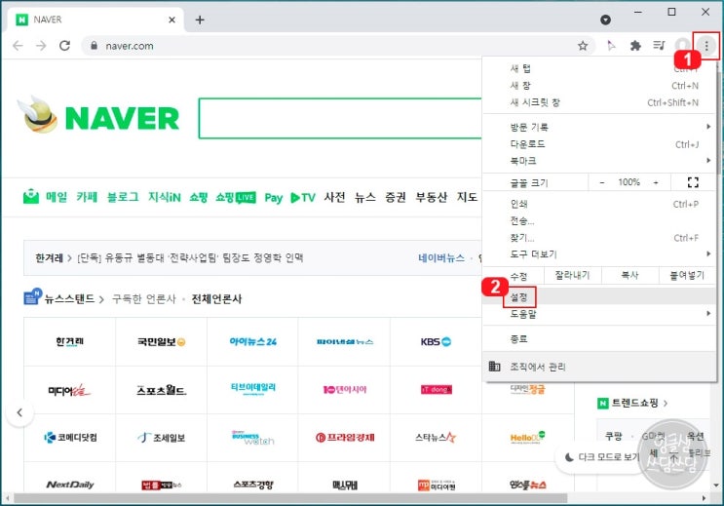Expand 방문 기록 submenu

click(x=599, y=127)
